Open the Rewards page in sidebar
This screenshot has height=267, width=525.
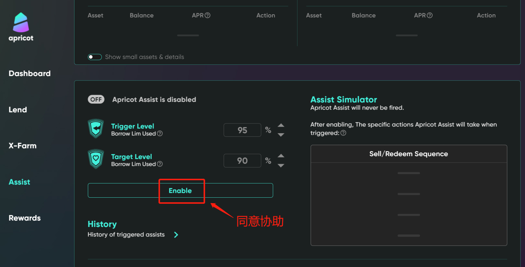pos(25,218)
